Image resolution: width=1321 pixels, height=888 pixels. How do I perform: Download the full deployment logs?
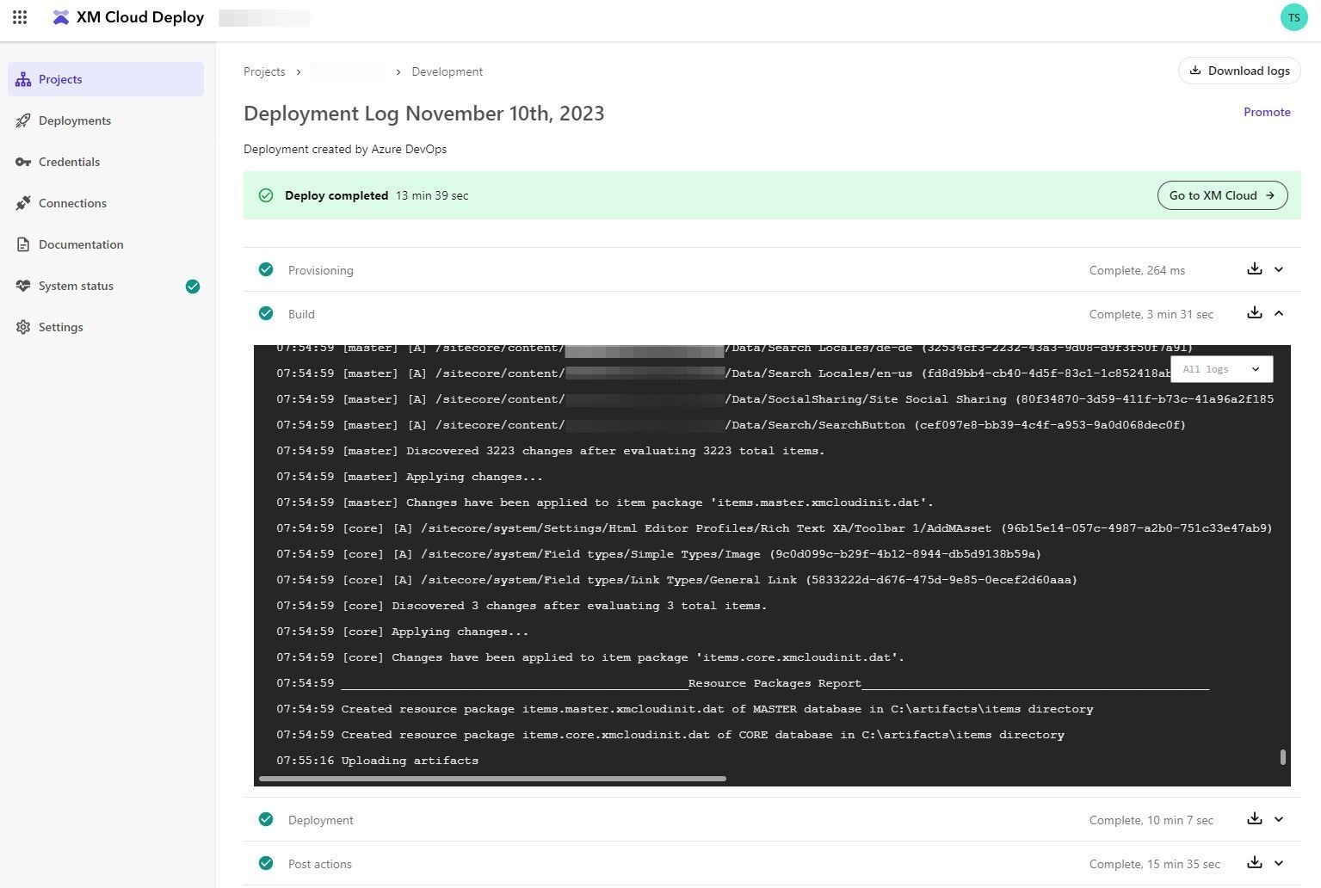click(1239, 71)
